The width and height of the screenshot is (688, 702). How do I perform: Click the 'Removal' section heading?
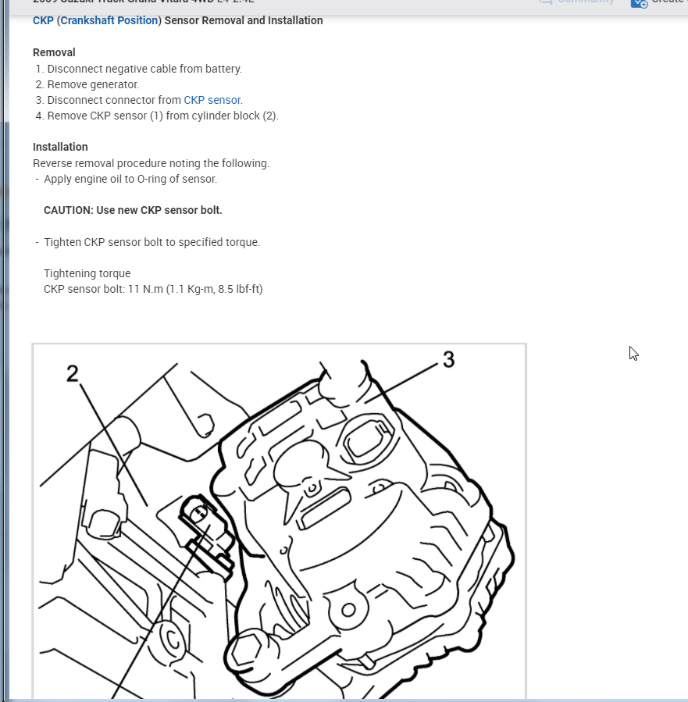[54, 52]
